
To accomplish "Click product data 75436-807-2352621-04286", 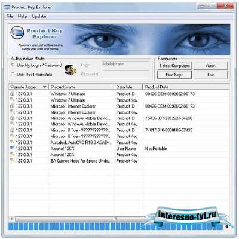I will pos(169,118).
